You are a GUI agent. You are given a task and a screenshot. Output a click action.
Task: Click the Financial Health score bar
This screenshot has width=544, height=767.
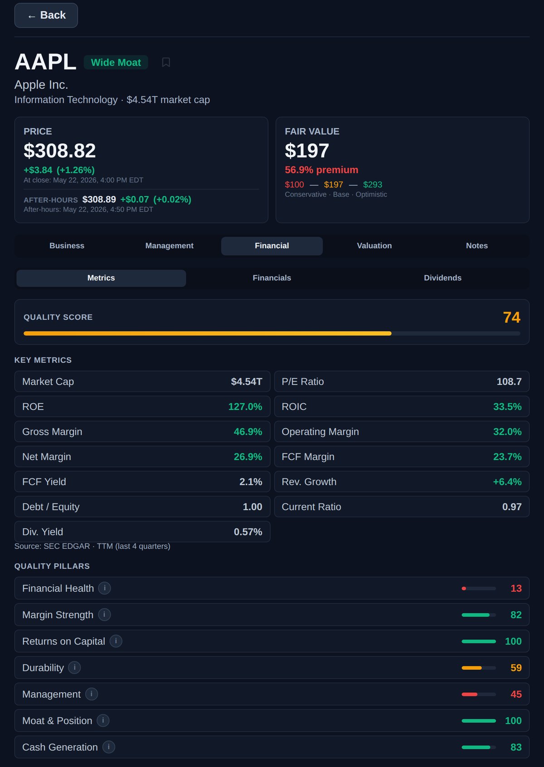pyautogui.click(x=479, y=589)
